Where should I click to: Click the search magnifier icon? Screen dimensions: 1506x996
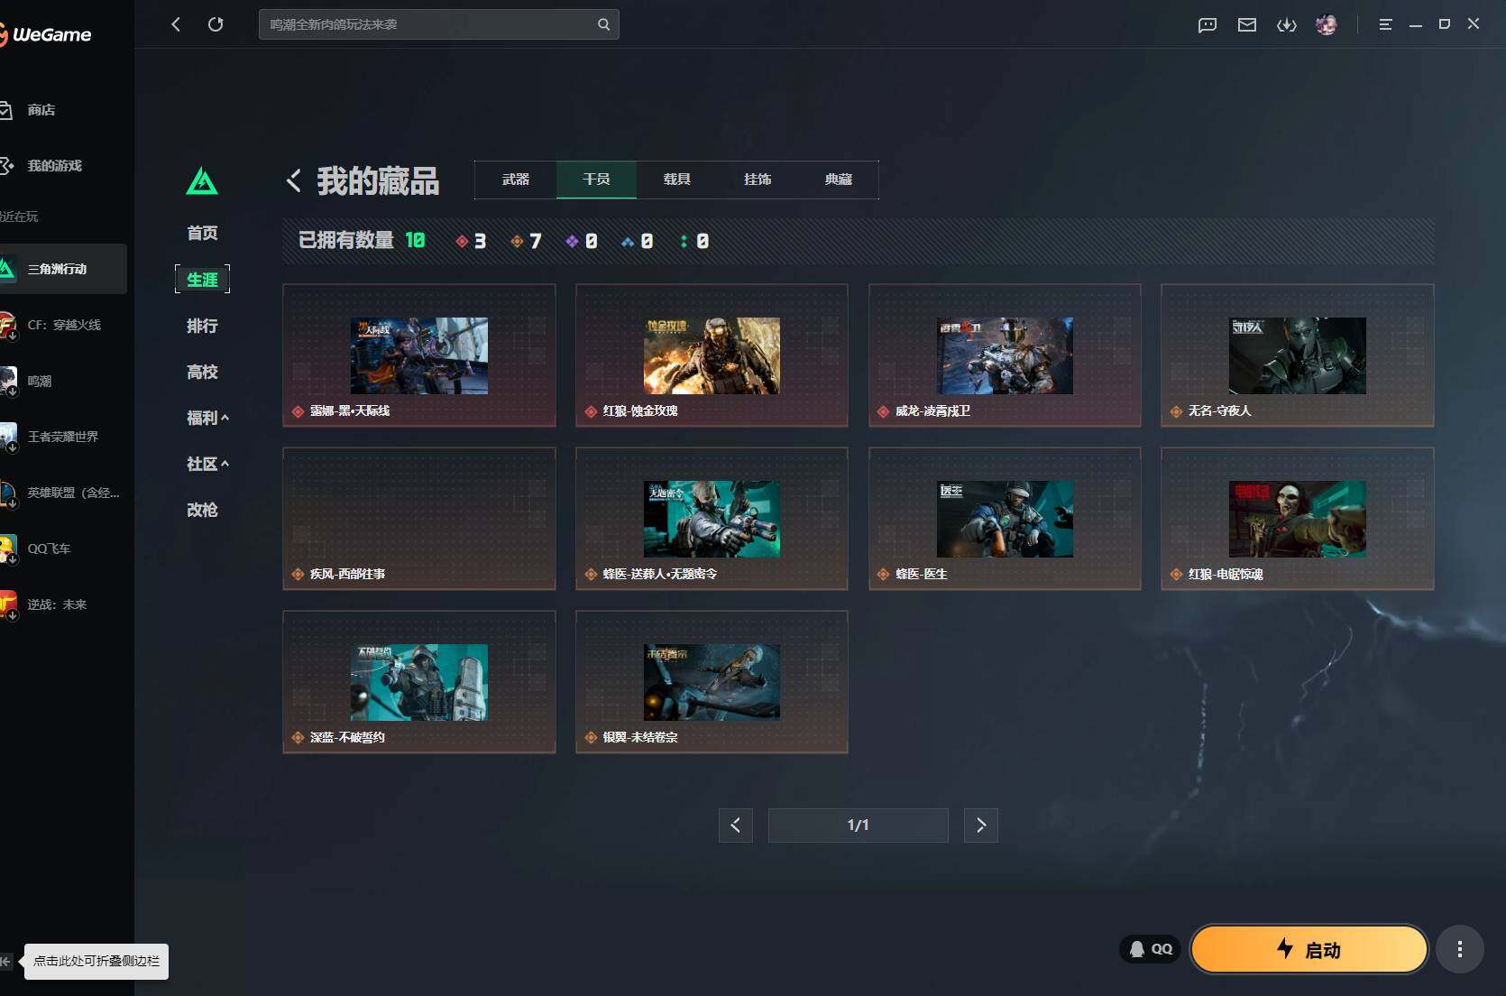coord(603,24)
